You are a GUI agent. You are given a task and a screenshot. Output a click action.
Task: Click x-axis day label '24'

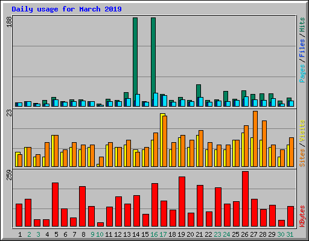pos(226,234)
